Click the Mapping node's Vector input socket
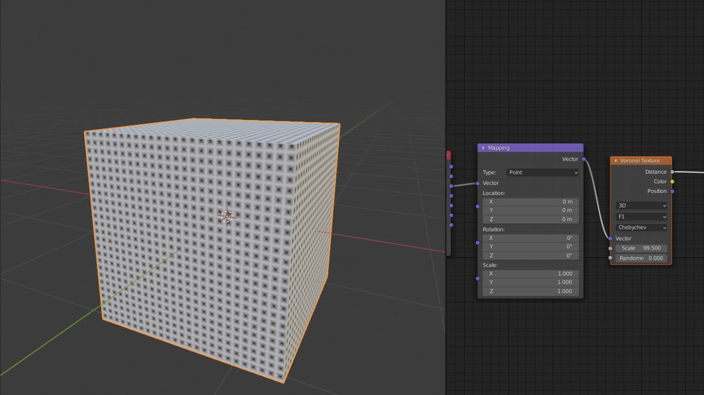 pos(477,183)
